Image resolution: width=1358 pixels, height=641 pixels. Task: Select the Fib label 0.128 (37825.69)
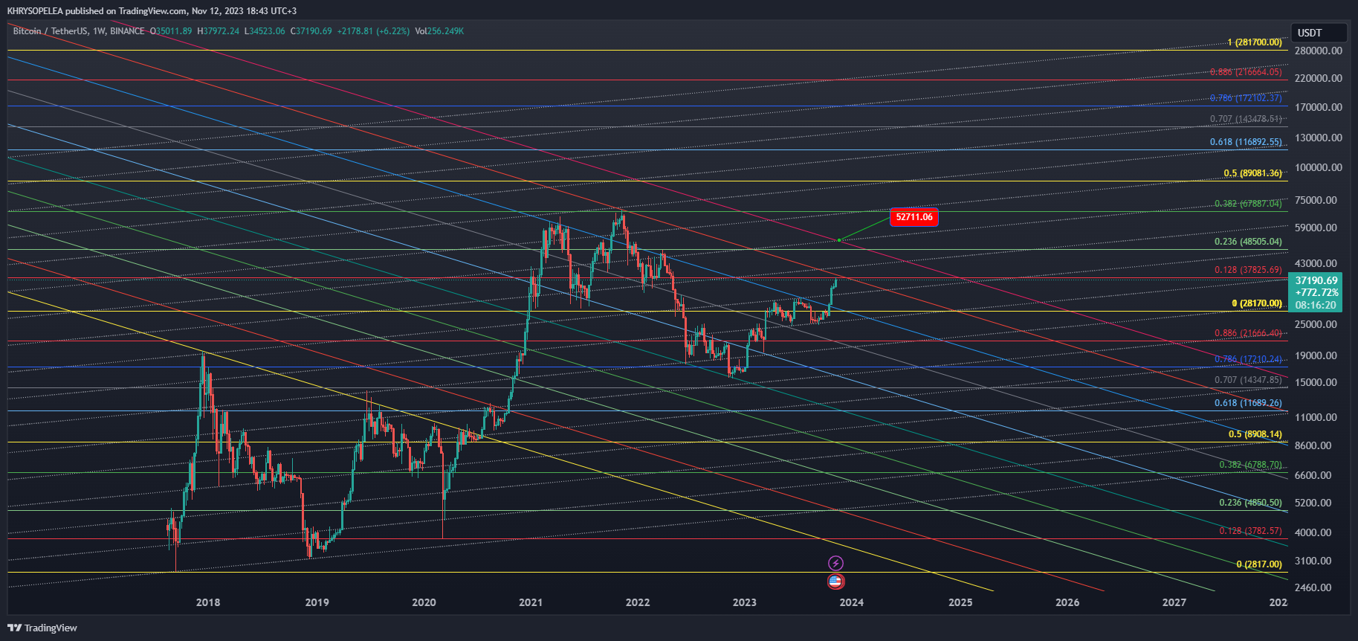point(1249,270)
